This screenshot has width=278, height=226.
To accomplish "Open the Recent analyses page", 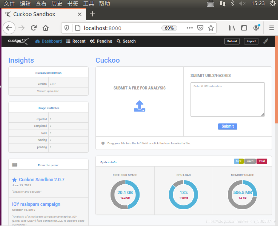I will tap(76, 41).
